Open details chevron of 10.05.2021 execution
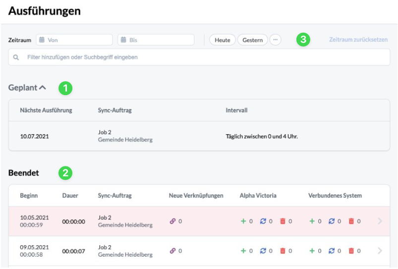The height and width of the screenshot is (269, 398). tap(380, 221)
